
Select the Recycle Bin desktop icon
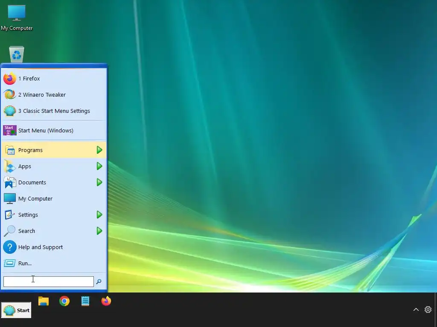pyautogui.click(x=17, y=54)
